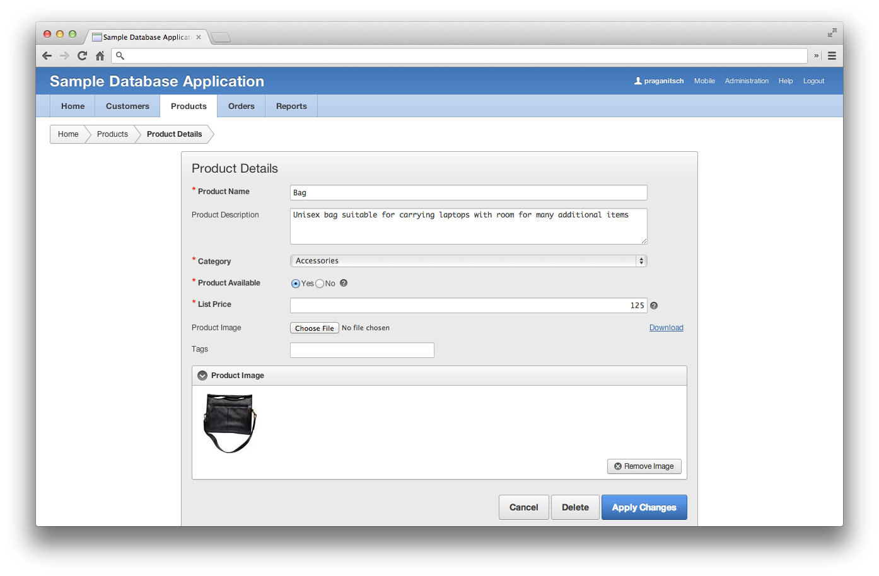Focus the Product Name field
The width and height of the screenshot is (879, 576).
point(469,193)
